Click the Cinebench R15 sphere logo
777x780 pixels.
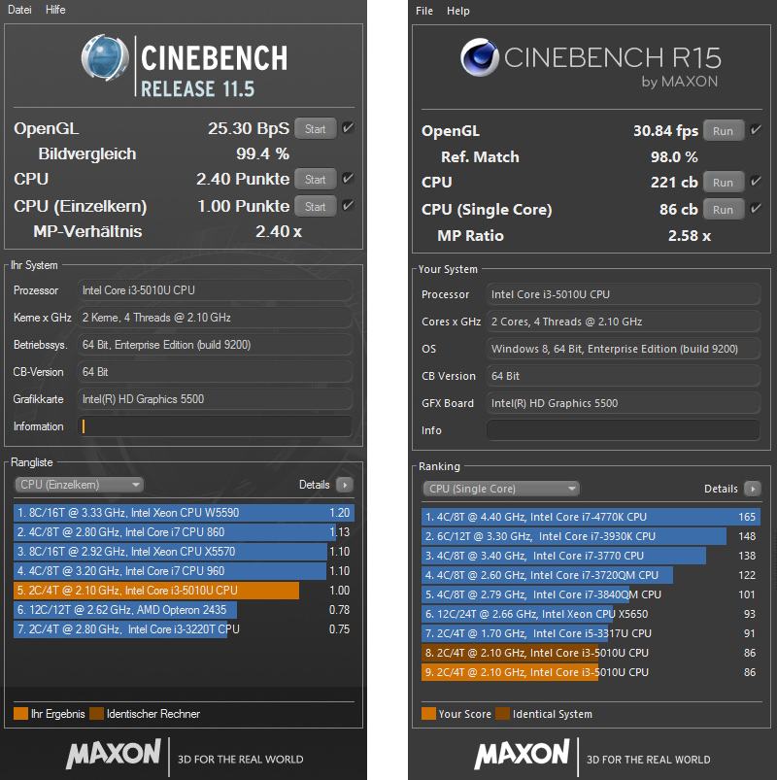click(480, 57)
